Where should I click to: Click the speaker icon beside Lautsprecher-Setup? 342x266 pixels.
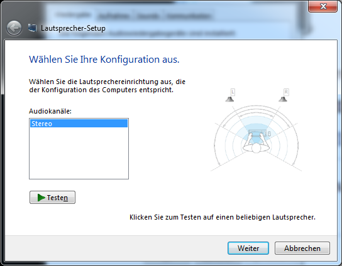(x=32, y=28)
